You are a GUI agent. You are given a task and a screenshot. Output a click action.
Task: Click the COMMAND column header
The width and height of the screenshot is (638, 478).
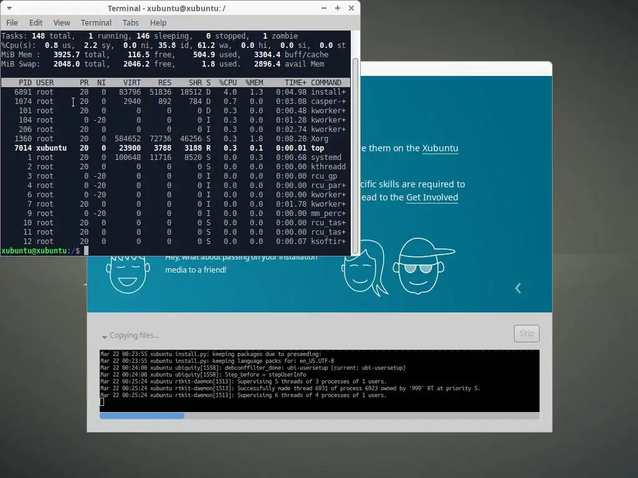coord(326,83)
